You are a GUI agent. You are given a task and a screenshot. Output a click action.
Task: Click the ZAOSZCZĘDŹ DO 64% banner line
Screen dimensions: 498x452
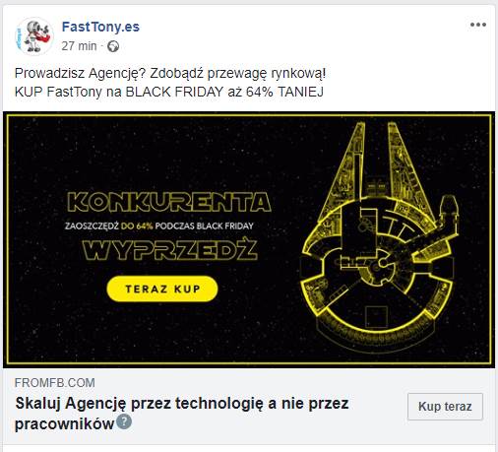(x=159, y=226)
